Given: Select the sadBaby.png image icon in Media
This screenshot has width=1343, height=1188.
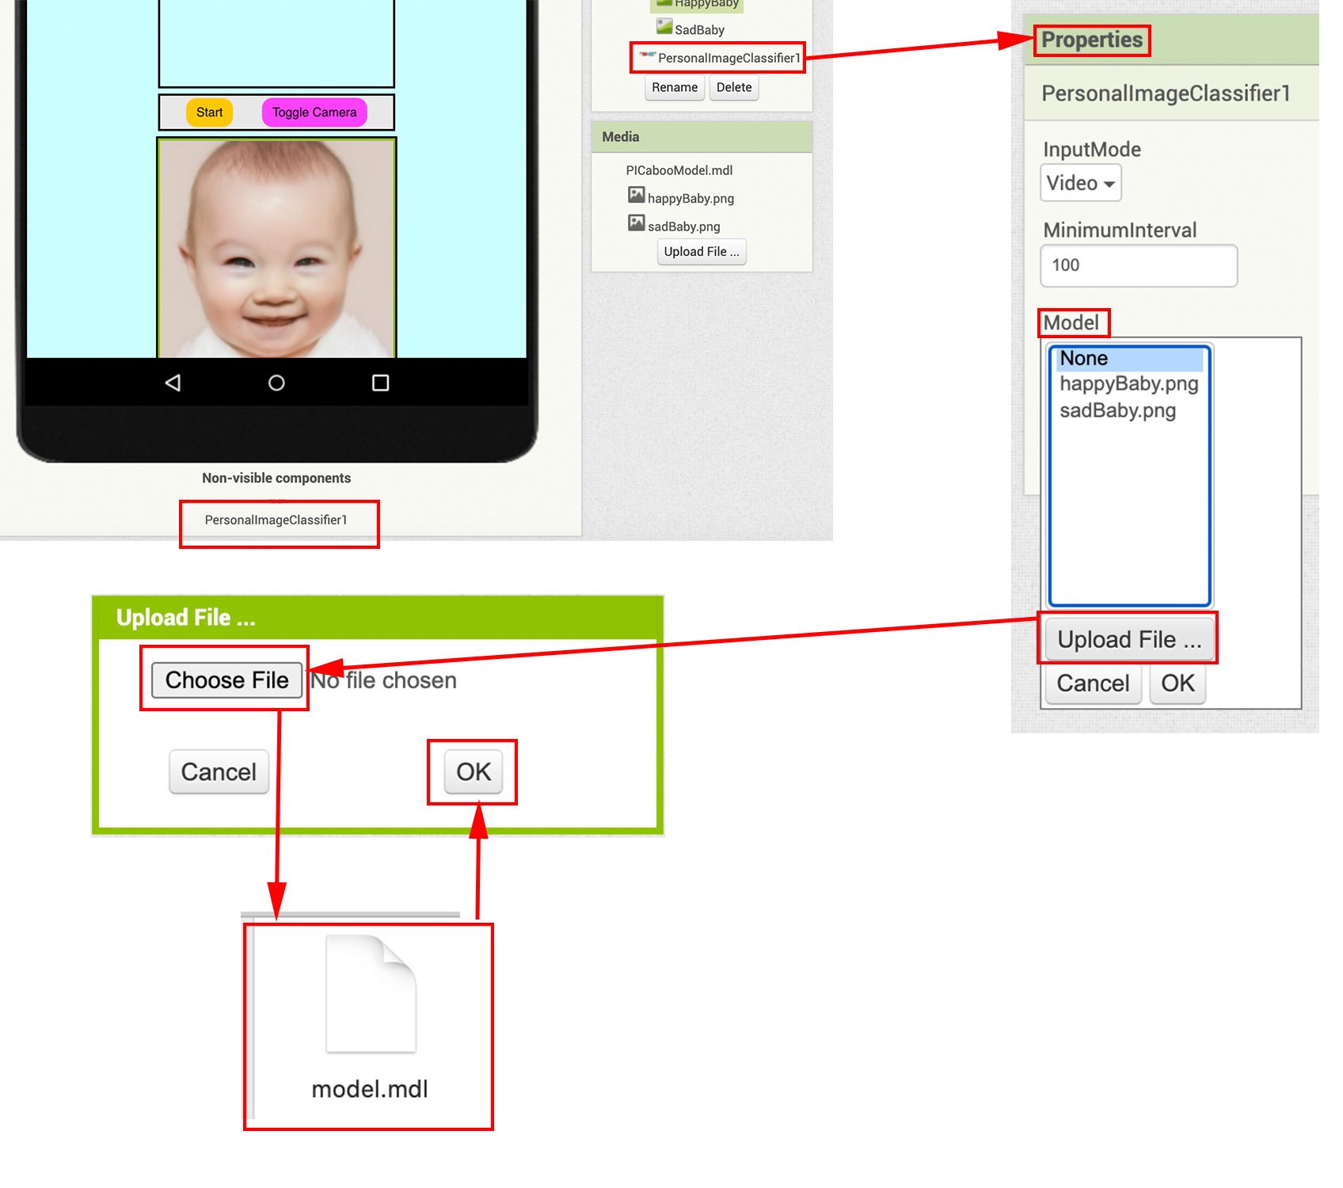Looking at the screenshot, I should click(637, 223).
